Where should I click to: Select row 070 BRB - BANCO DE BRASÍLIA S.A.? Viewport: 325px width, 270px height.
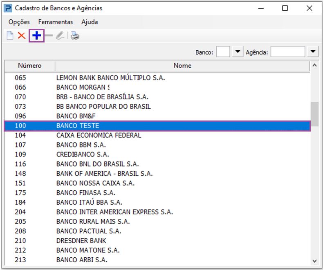(157, 97)
